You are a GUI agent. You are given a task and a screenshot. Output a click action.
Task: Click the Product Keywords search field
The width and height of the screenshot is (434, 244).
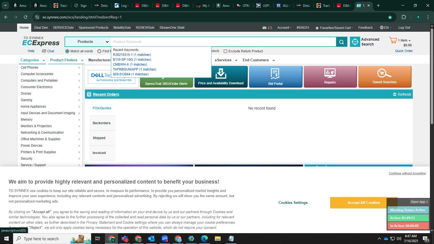pos(223,42)
